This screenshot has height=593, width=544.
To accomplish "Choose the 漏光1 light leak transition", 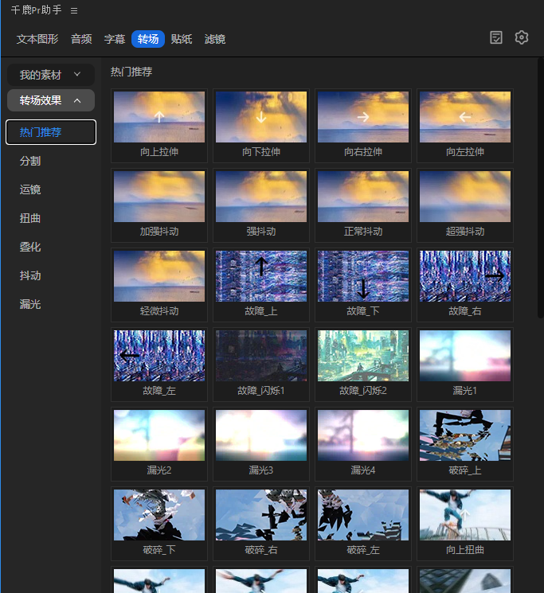I will tap(465, 356).
